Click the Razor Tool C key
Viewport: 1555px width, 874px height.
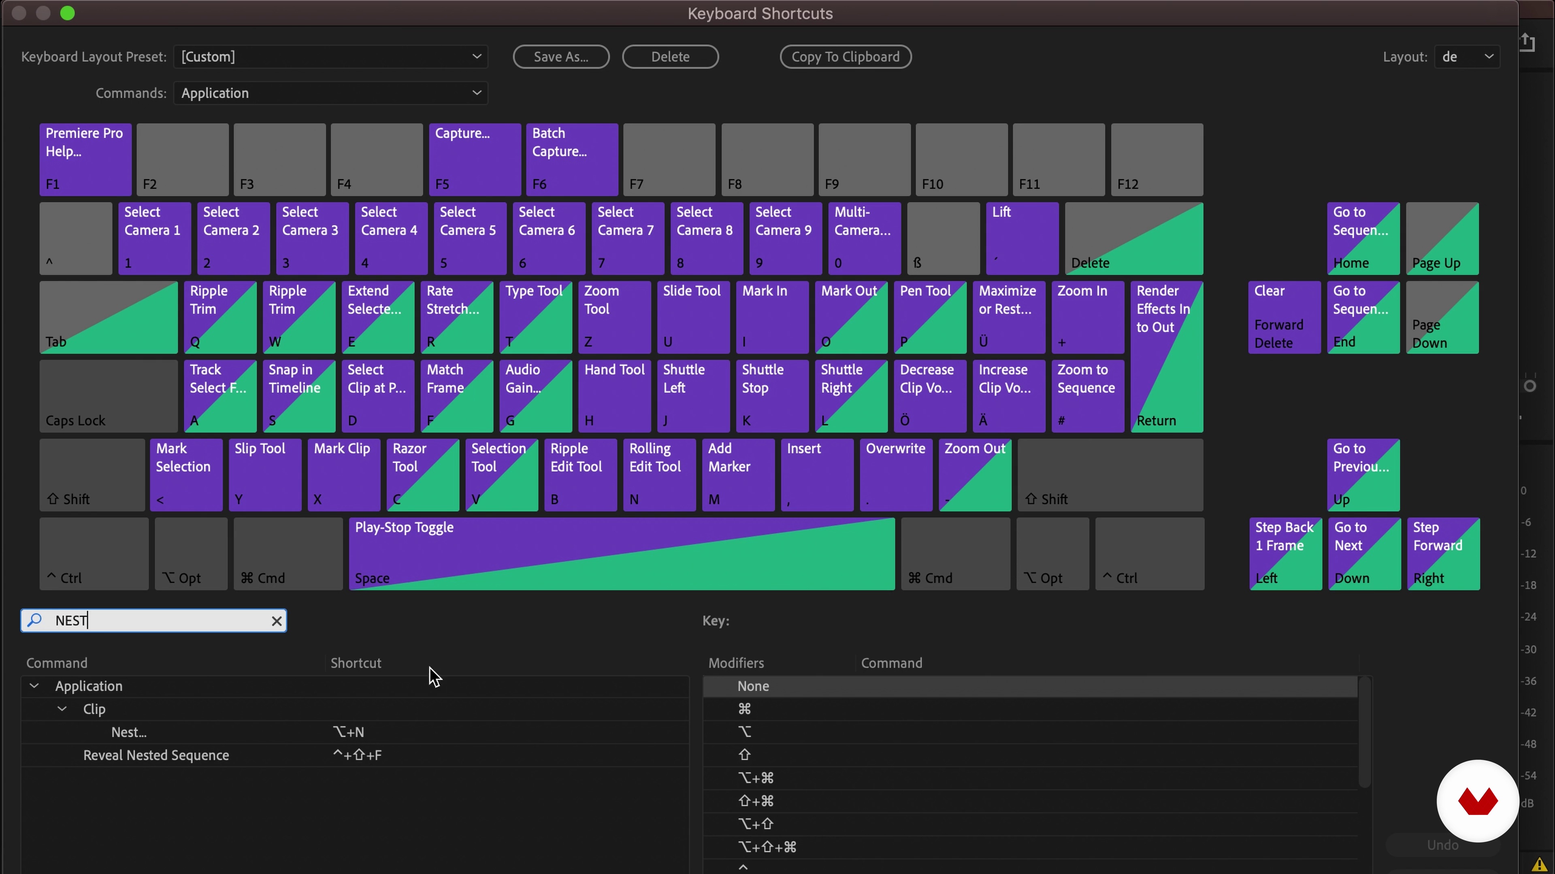tap(422, 475)
